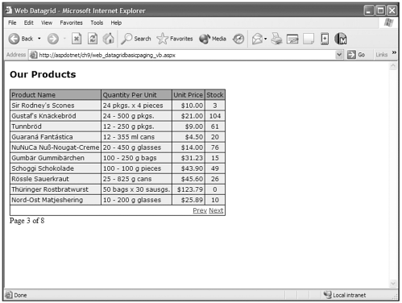
Task: Click the Tunnbröd cell
Action: pyautogui.click(x=56, y=127)
